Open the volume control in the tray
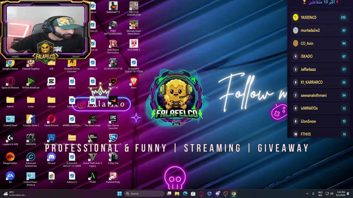353x198 pixels. (331, 194)
